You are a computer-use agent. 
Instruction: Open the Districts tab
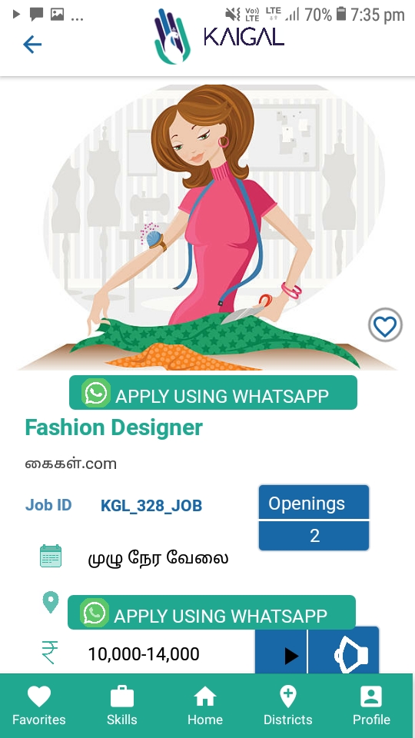pos(288,706)
